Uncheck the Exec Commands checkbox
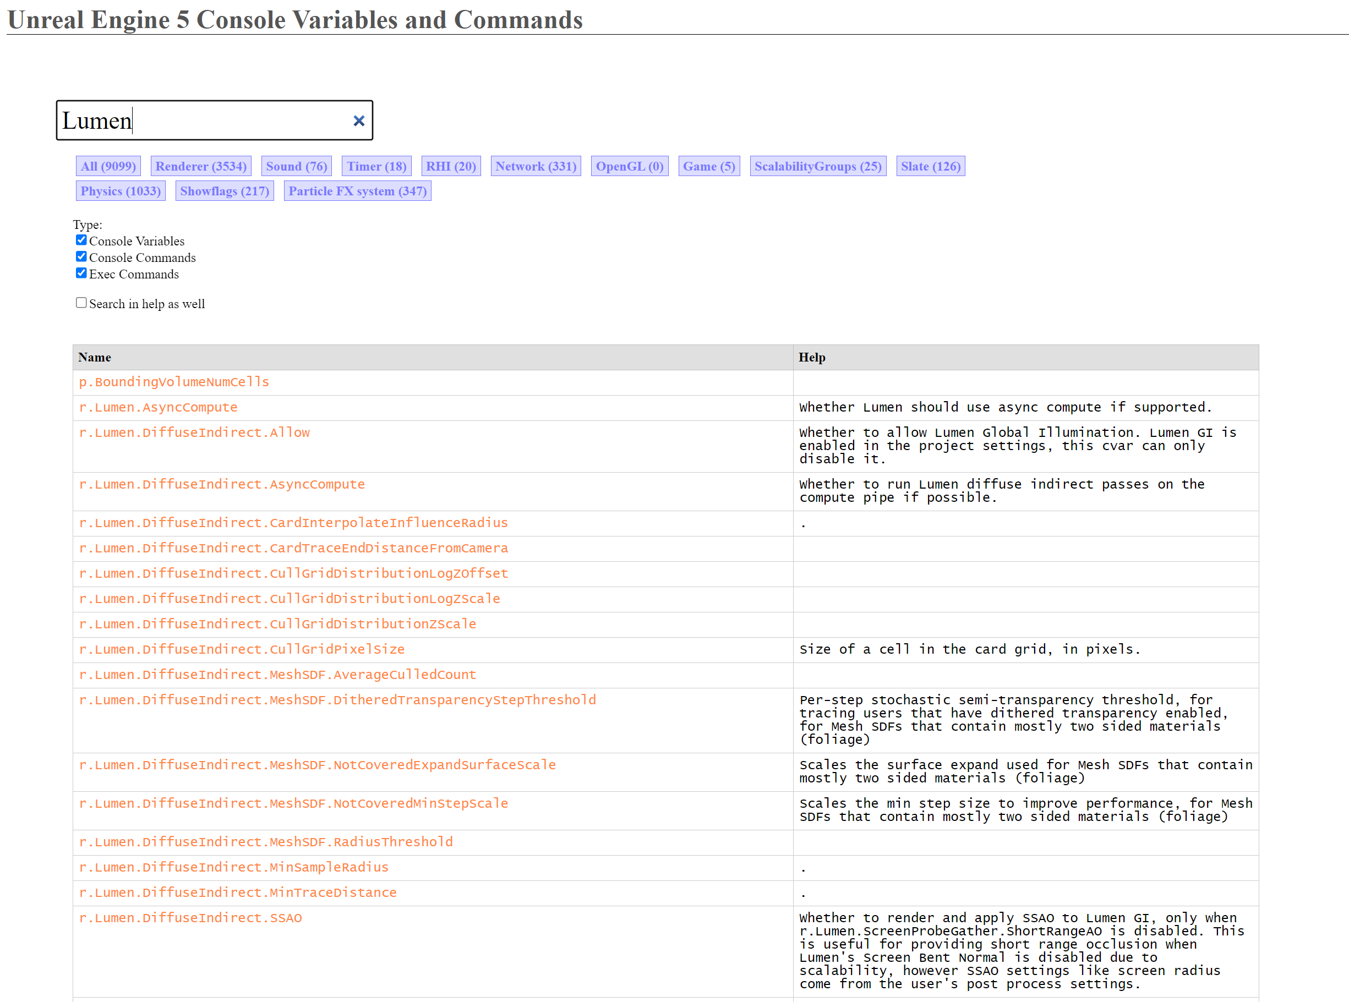This screenshot has width=1349, height=1002. (x=81, y=273)
